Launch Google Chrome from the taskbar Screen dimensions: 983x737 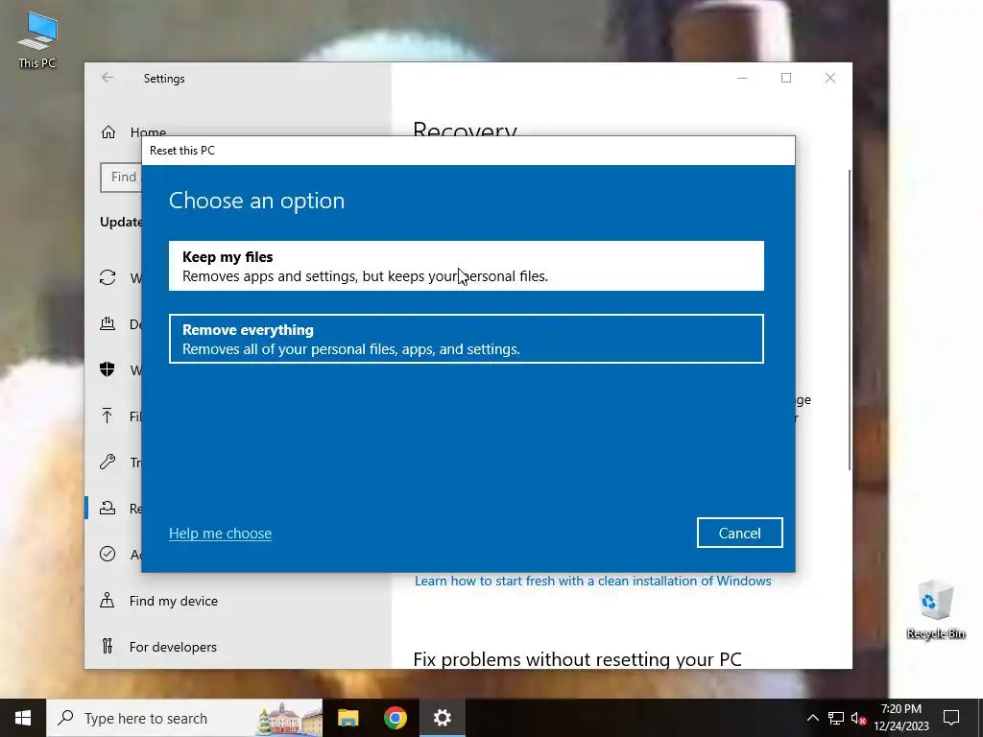click(395, 718)
